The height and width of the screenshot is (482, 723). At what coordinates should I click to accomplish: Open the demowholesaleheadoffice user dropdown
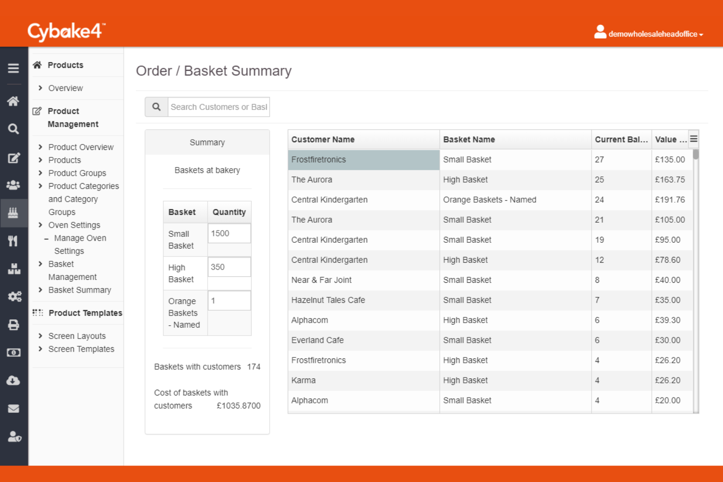pyautogui.click(x=648, y=33)
